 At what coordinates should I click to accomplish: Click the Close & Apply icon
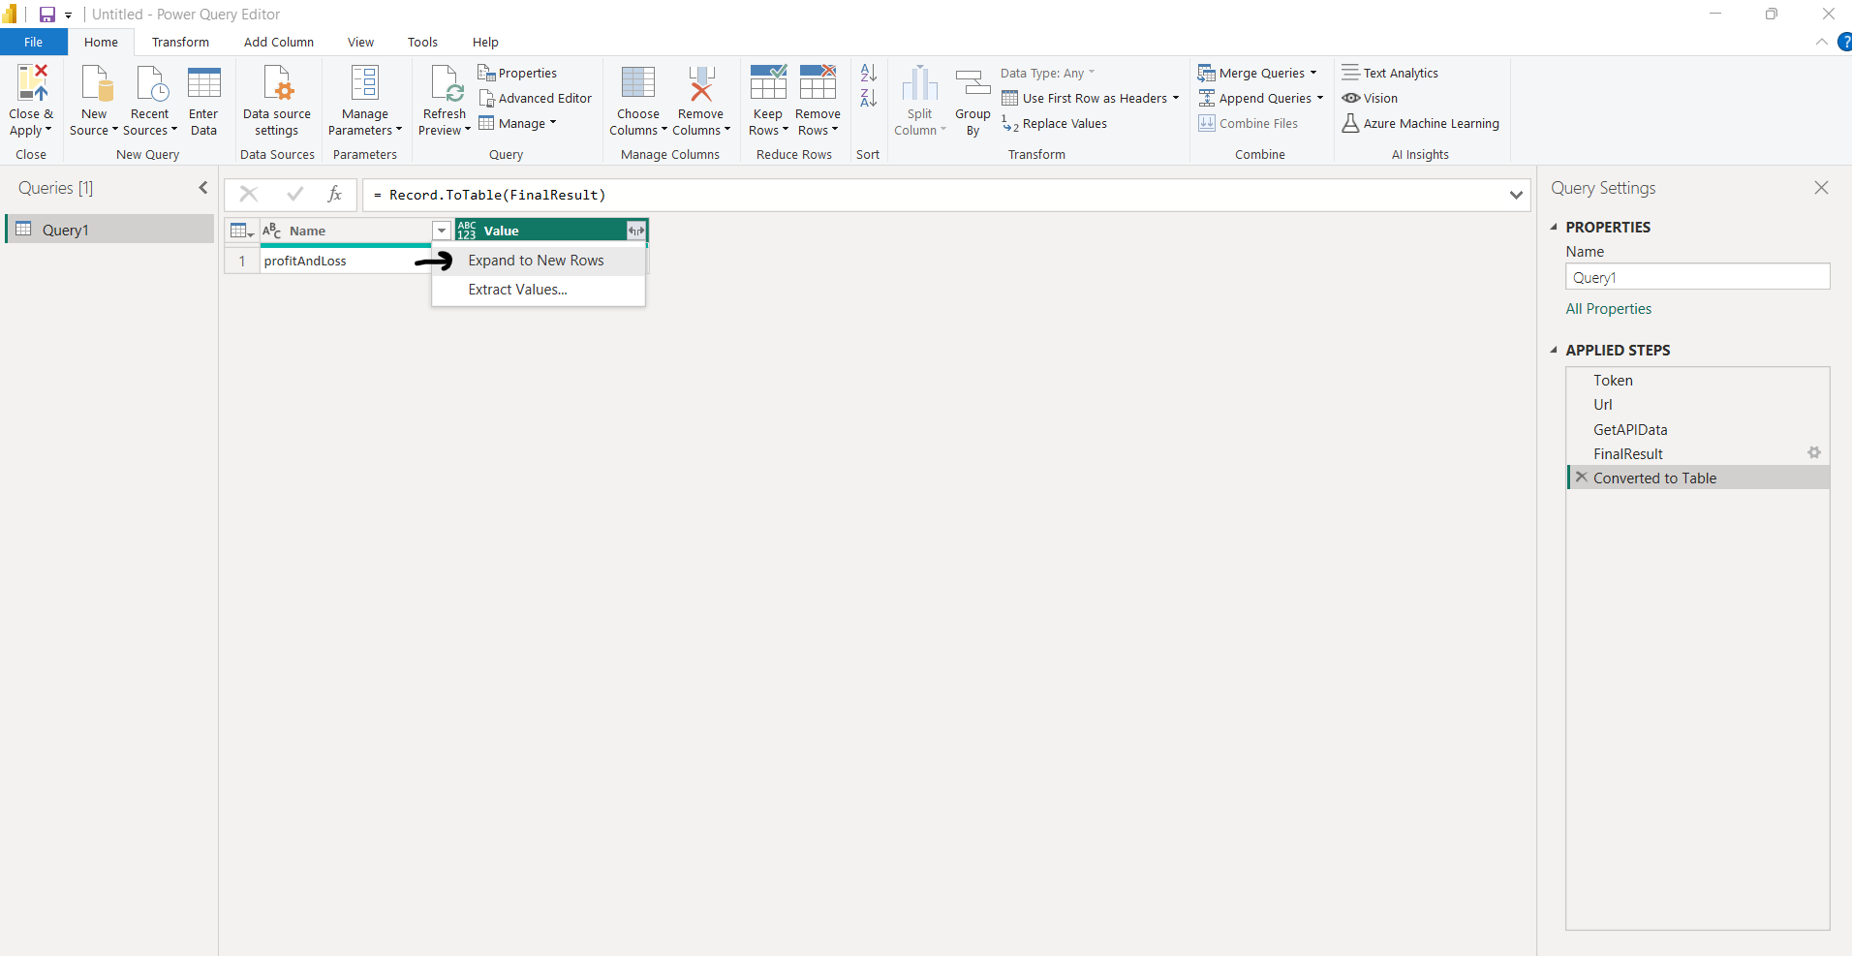tap(31, 83)
